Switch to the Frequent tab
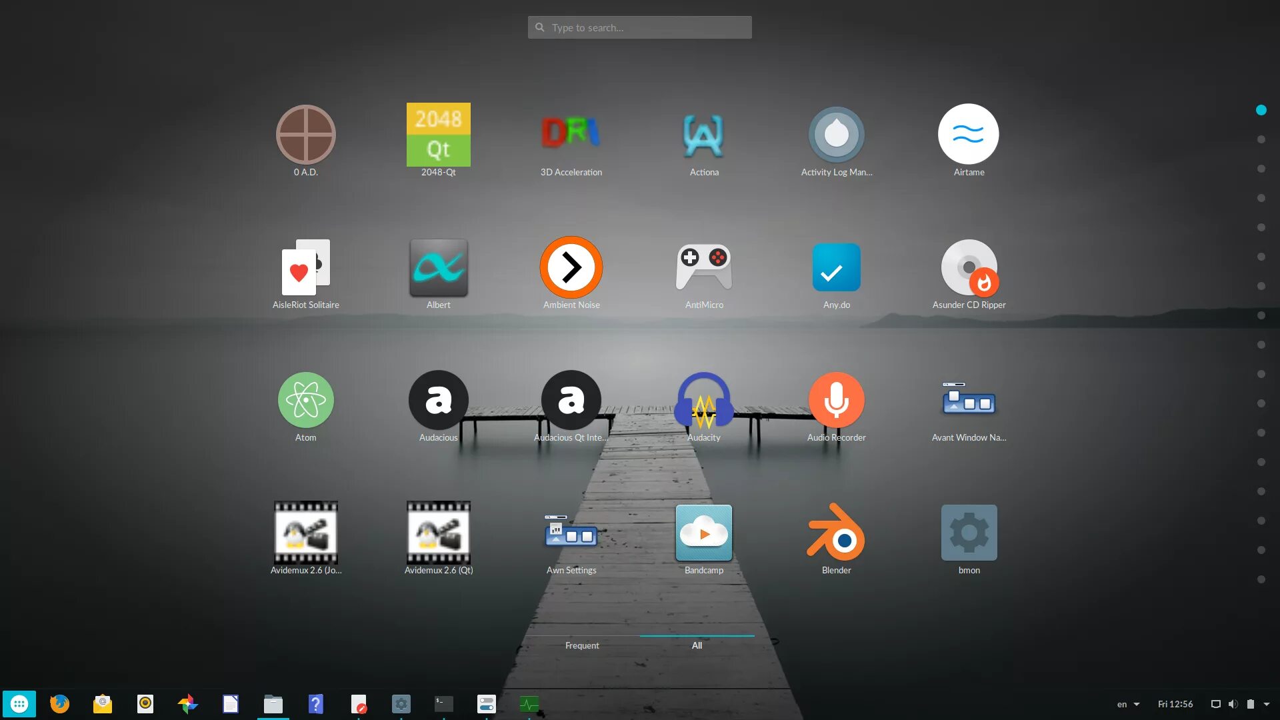Image resolution: width=1280 pixels, height=720 pixels. pyautogui.click(x=582, y=645)
